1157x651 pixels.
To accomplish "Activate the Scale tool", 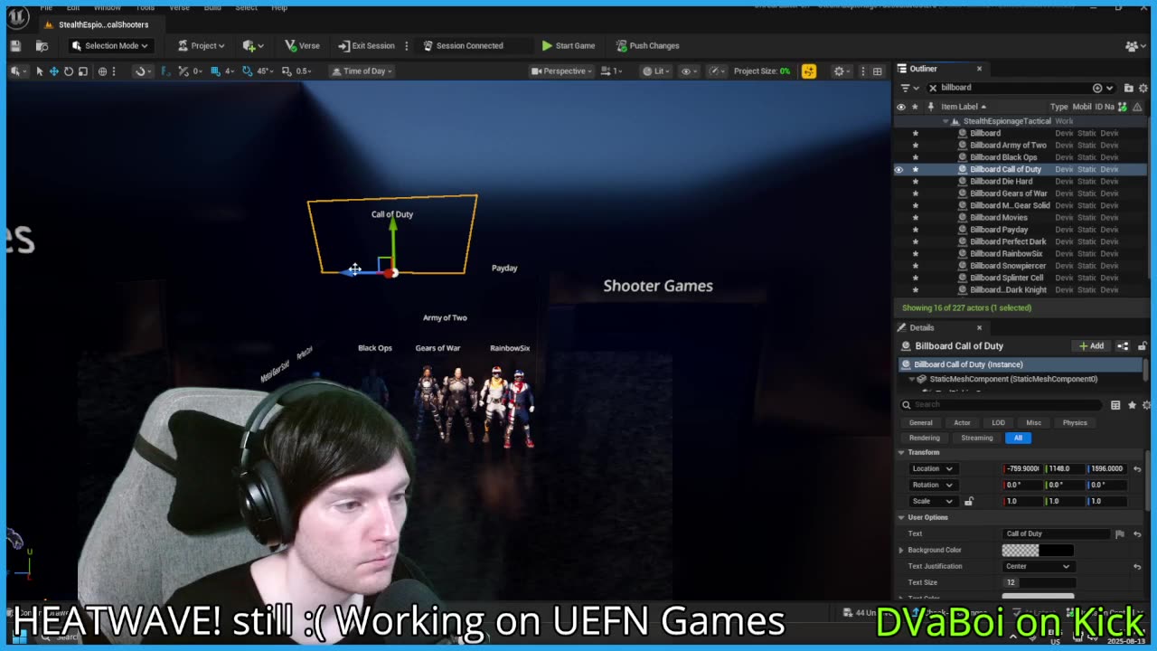I will coord(82,71).
